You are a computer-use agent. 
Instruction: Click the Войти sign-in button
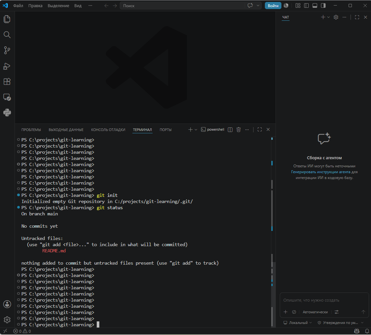pos(273,6)
